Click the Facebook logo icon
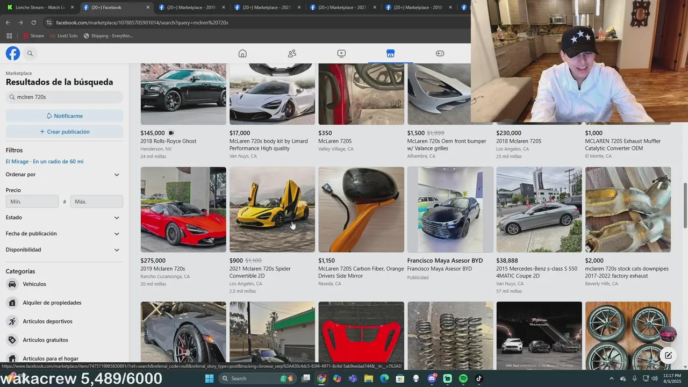Screen dimensions: 688x387 point(13,53)
